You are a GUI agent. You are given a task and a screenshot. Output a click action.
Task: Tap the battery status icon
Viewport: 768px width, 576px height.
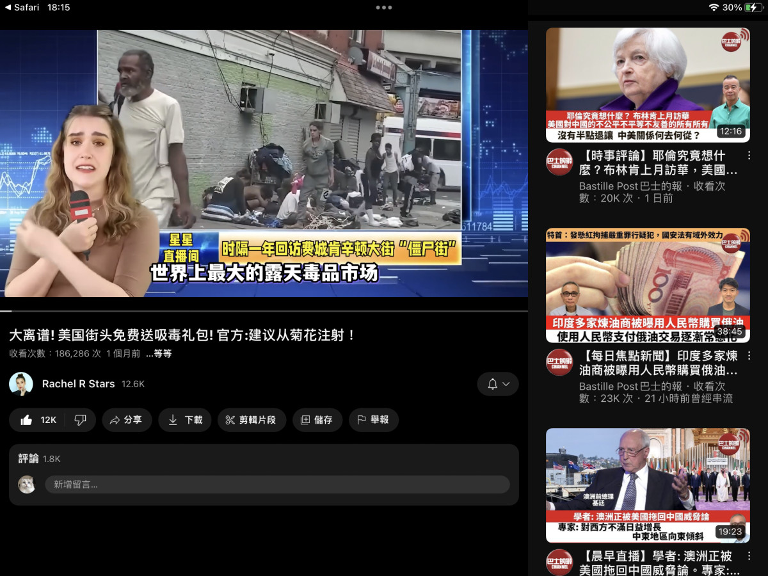(754, 8)
